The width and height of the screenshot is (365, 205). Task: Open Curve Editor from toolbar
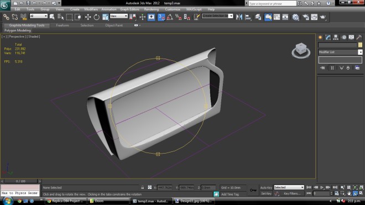pos(277,17)
